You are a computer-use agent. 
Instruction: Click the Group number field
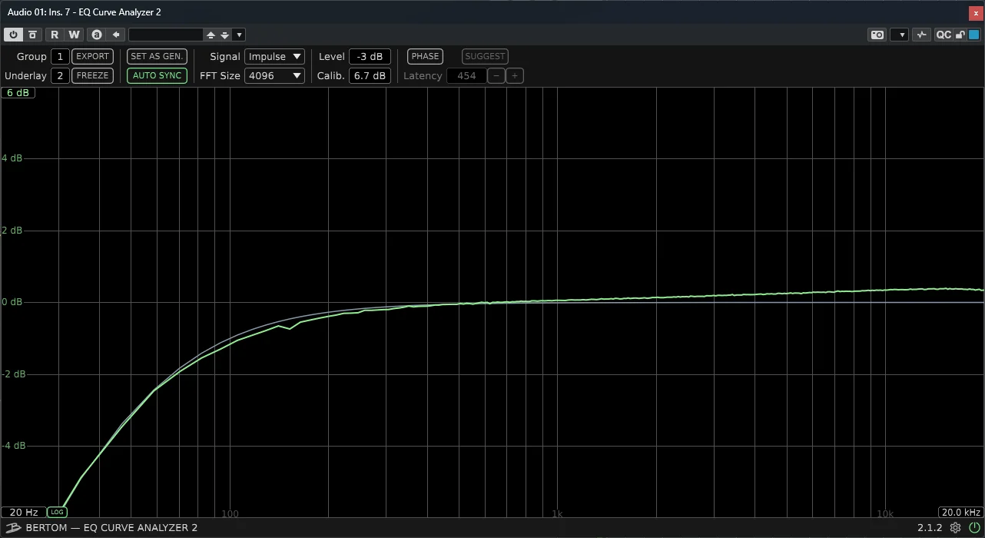click(60, 56)
